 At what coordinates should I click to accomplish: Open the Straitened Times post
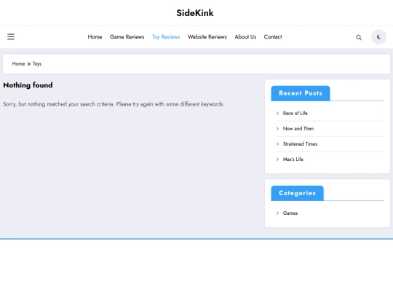click(x=301, y=143)
